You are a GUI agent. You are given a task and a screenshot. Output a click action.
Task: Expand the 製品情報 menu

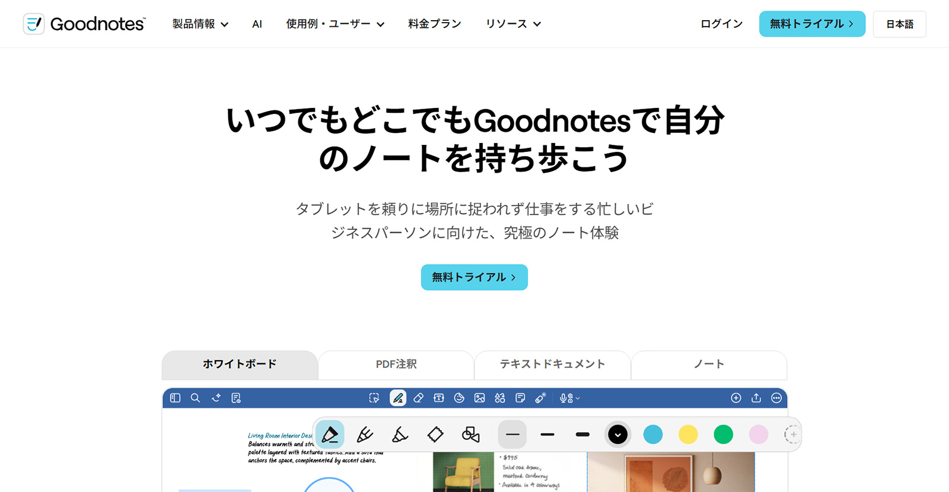click(200, 24)
